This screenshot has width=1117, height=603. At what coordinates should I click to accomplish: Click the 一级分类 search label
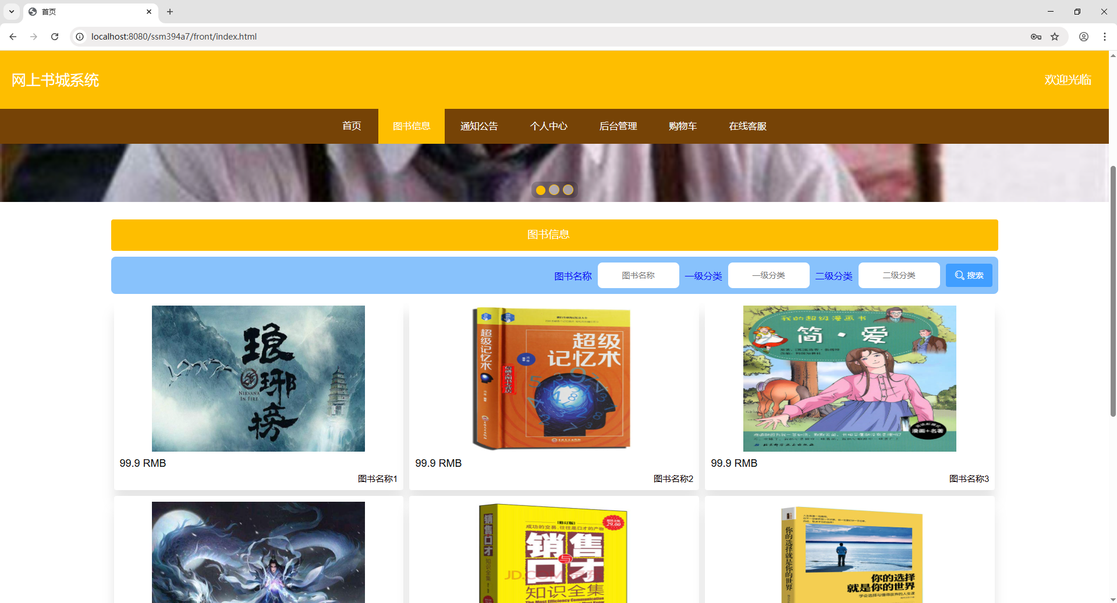703,276
